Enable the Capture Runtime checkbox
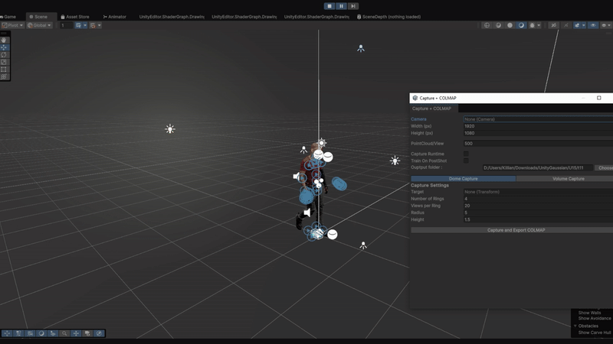This screenshot has height=344, width=613. [466, 154]
